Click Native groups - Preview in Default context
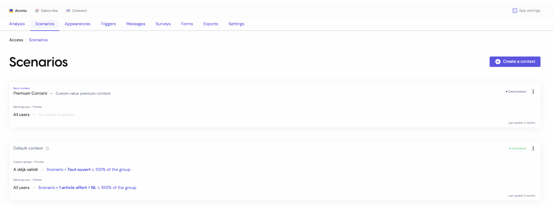553x206 pixels. coord(28,180)
